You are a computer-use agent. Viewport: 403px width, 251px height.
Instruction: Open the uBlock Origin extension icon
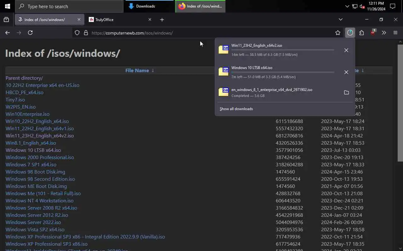[373, 33]
